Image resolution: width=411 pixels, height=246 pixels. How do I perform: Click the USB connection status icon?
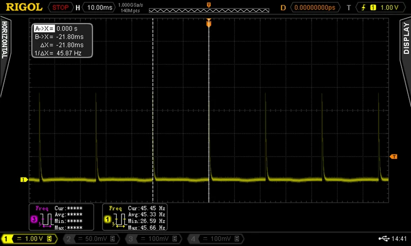coord(384,238)
